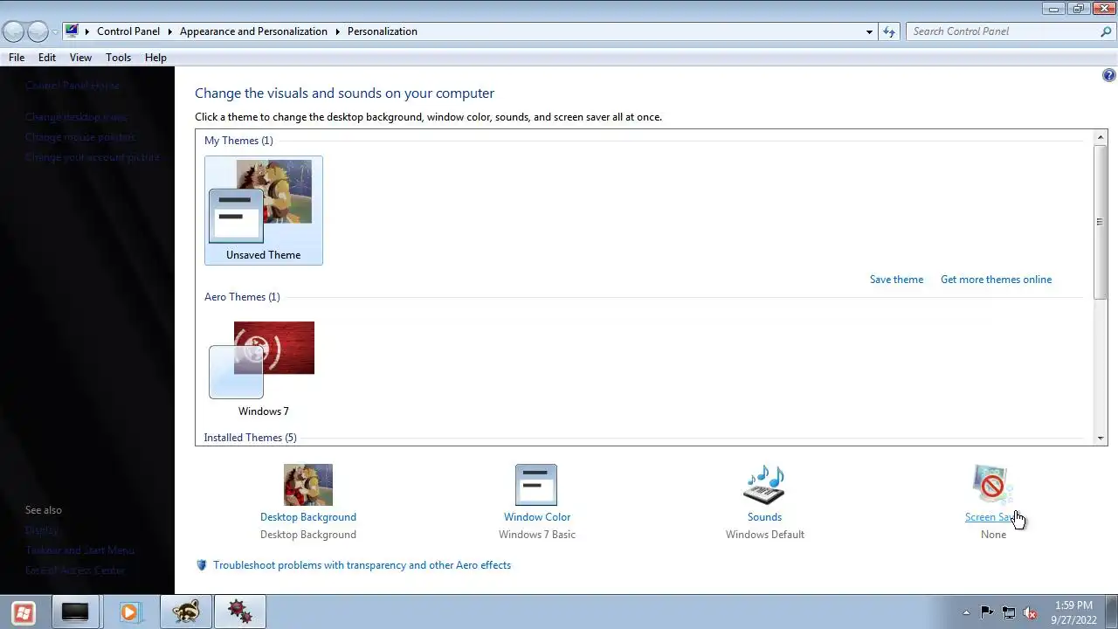The height and width of the screenshot is (629, 1118).
Task: Click the My Themes (1) group header
Action: [x=238, y=141]
